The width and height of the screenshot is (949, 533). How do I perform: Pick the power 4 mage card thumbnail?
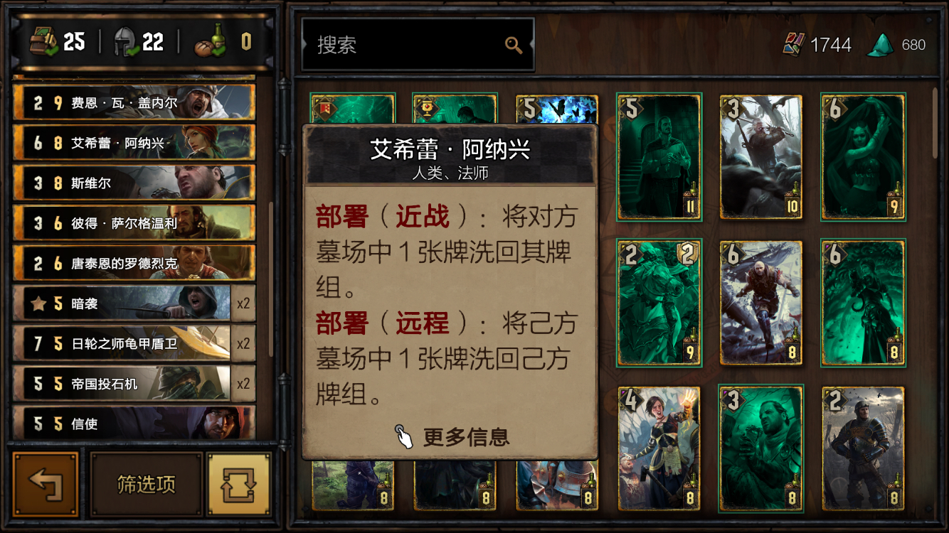click(659, 448)
